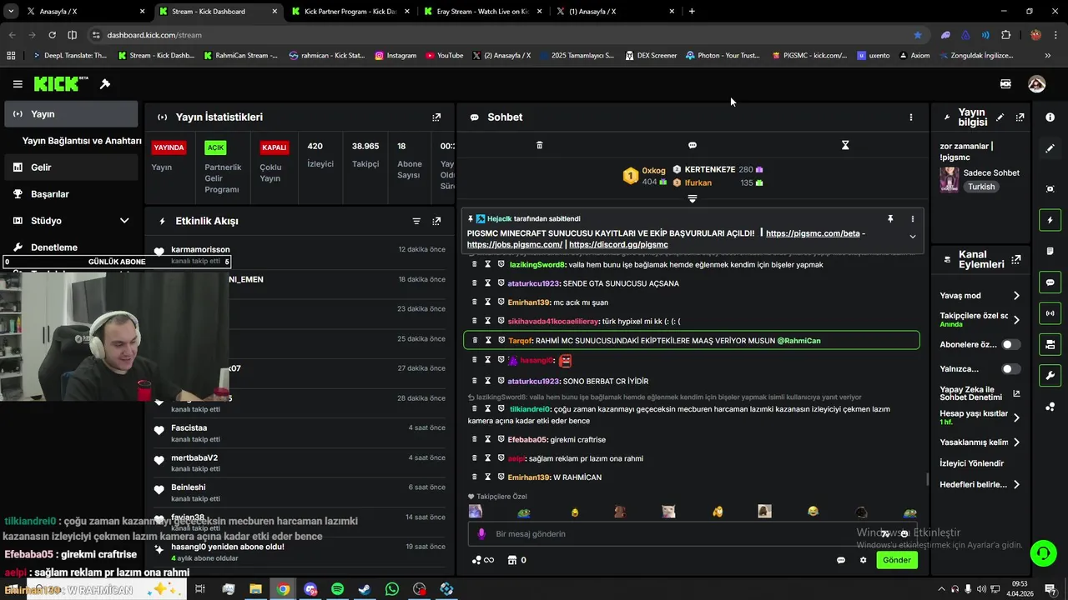Image resolution: width=1068 pixels, height=600 pixels.
Task: Open the pinned message three-dot menu
Action: tap(912, 218)
